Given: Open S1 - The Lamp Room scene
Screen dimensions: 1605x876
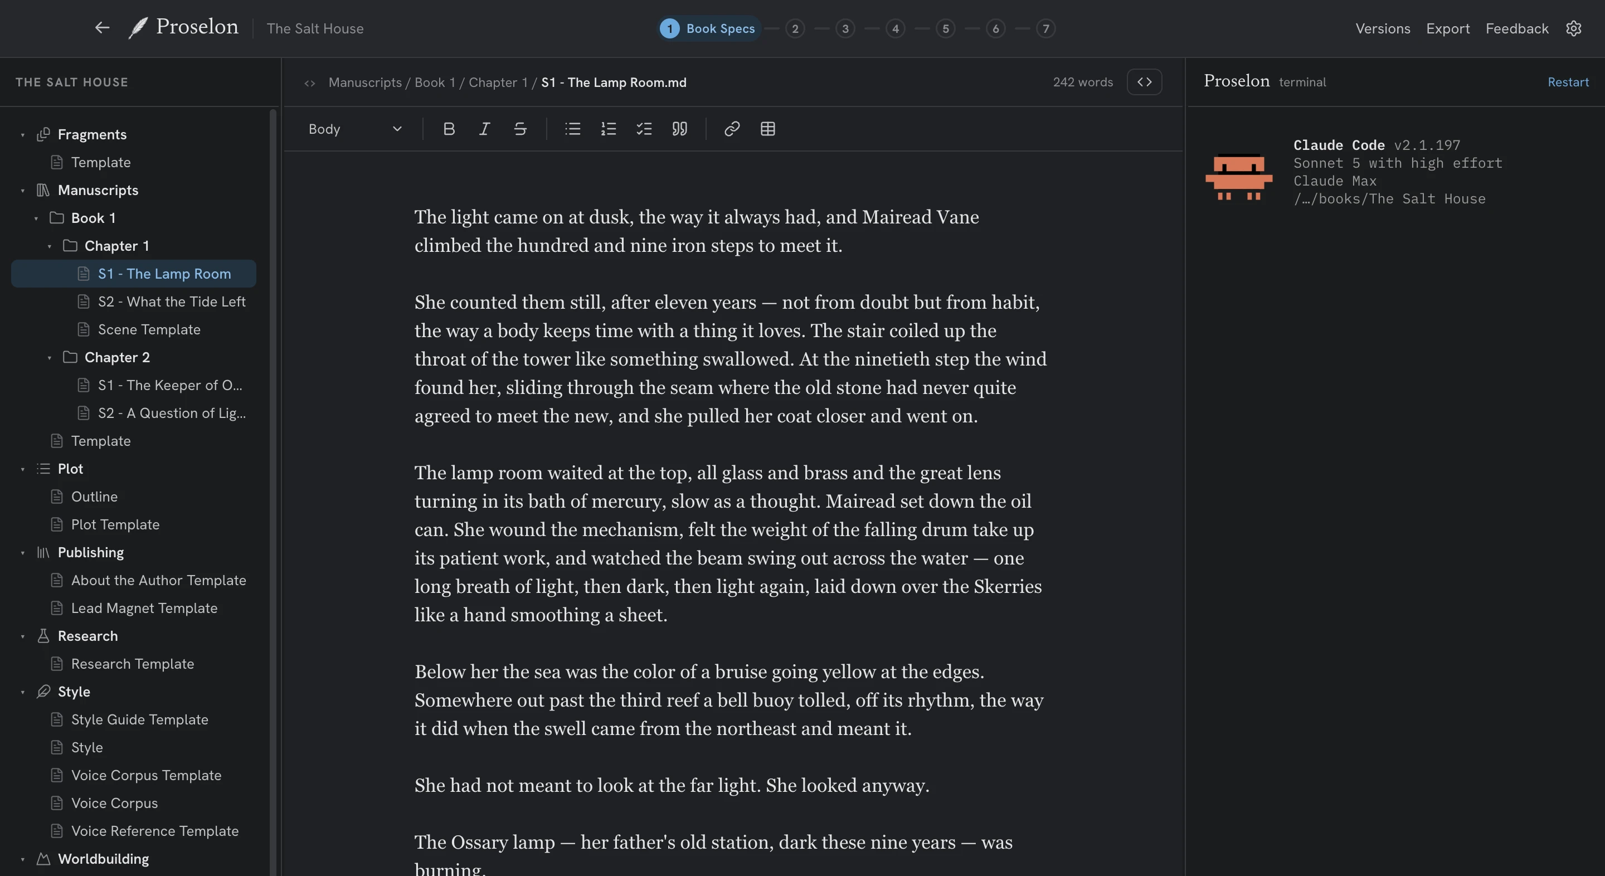Looking at the screenshot, I should (133, 274).
